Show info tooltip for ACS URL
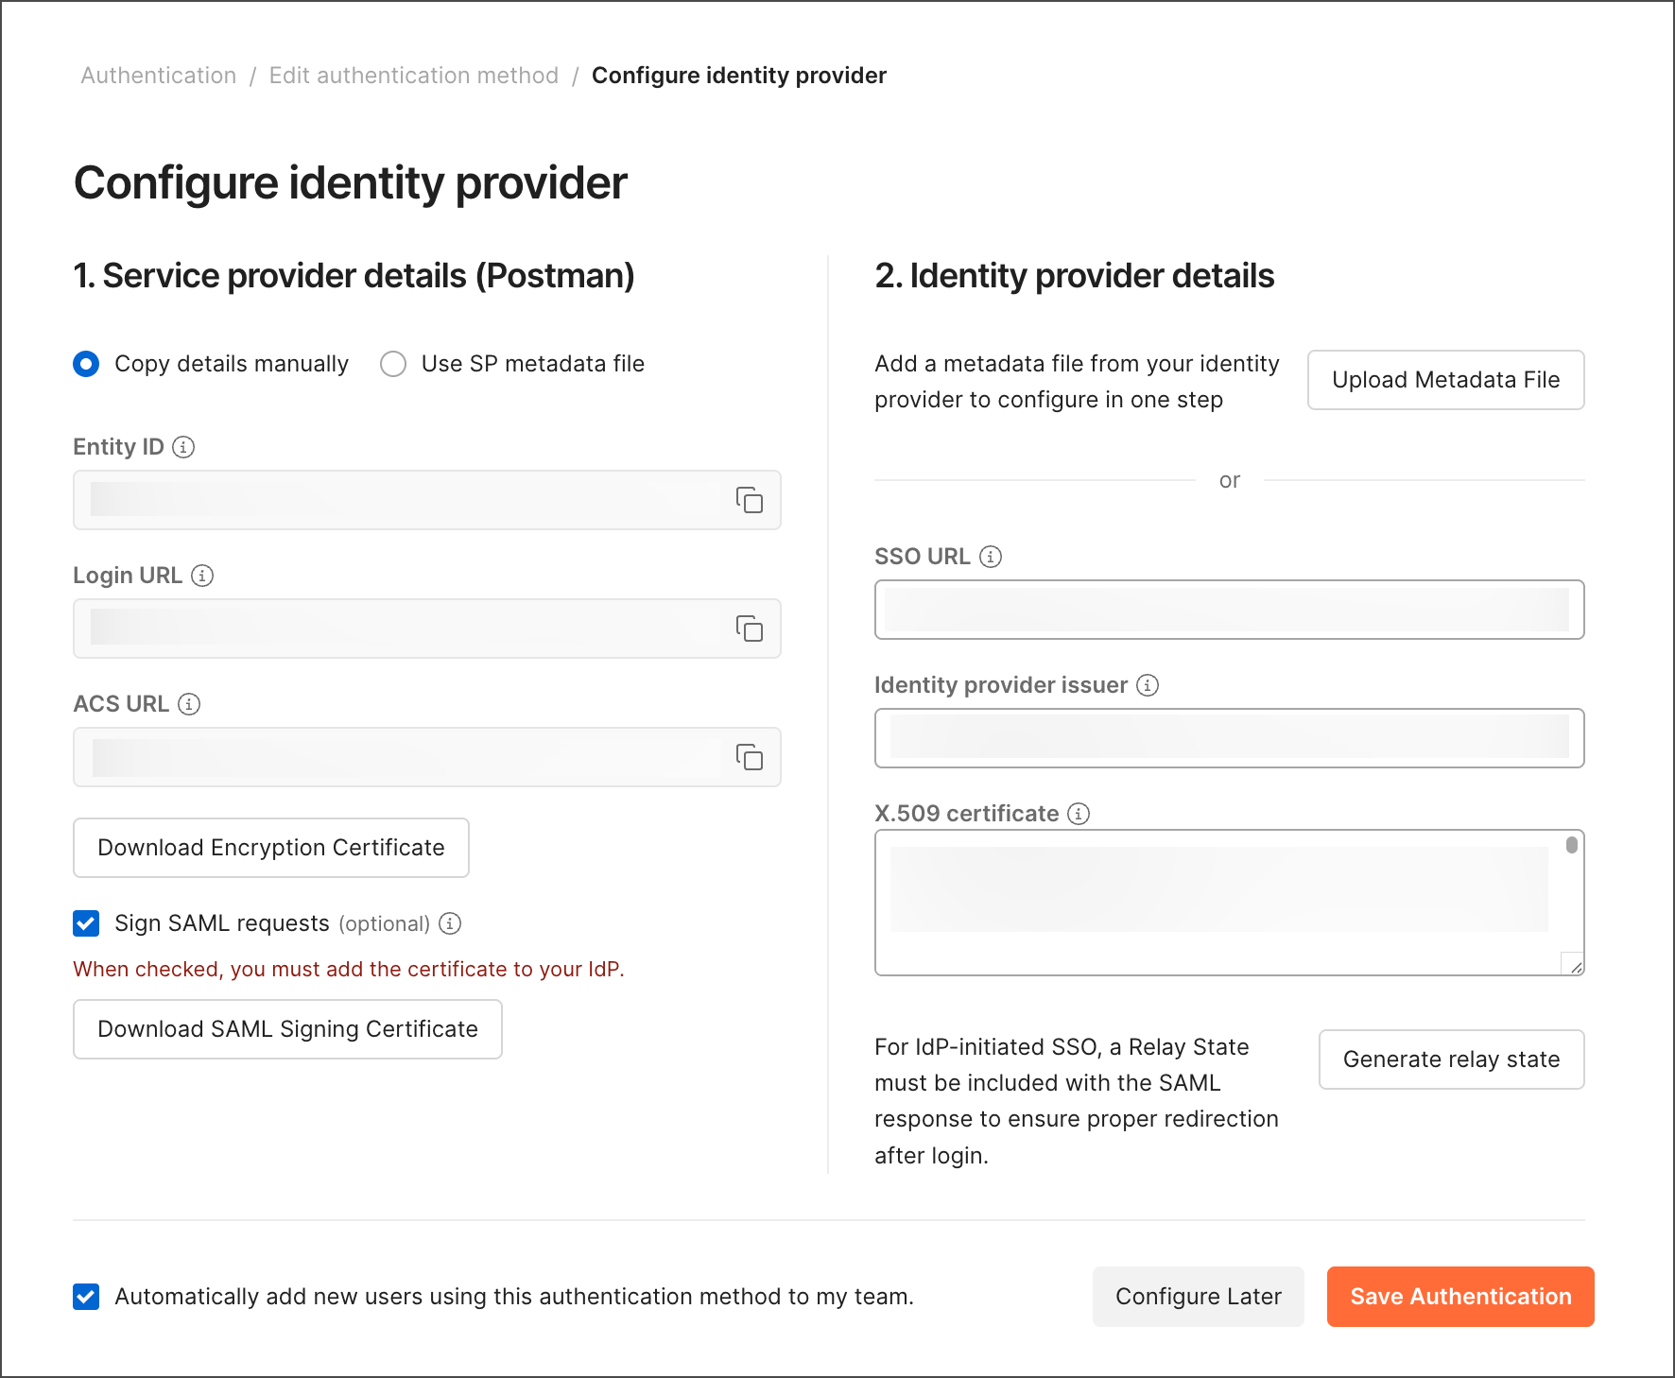1675x1378 pixels. pyautogui.click(x=189, y=704)
